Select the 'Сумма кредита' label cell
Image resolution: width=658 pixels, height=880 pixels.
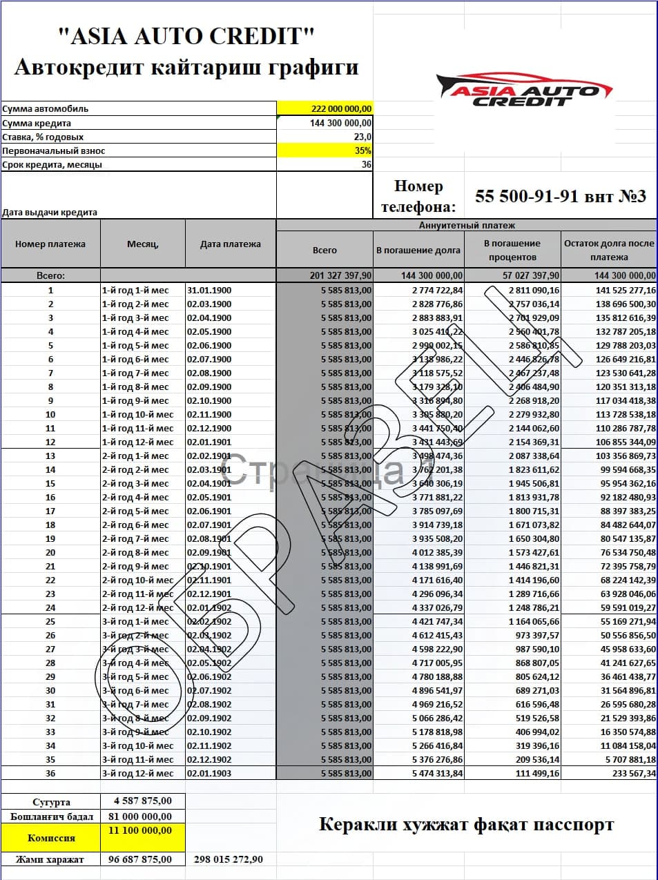(x=138, y=123)
